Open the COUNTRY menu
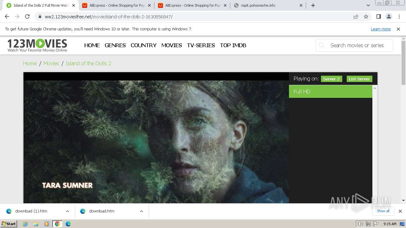406x228 pixels. [x=143, y=45]
